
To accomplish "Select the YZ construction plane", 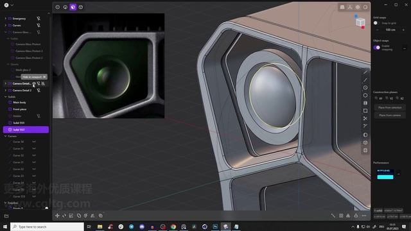I will point(389,98).
